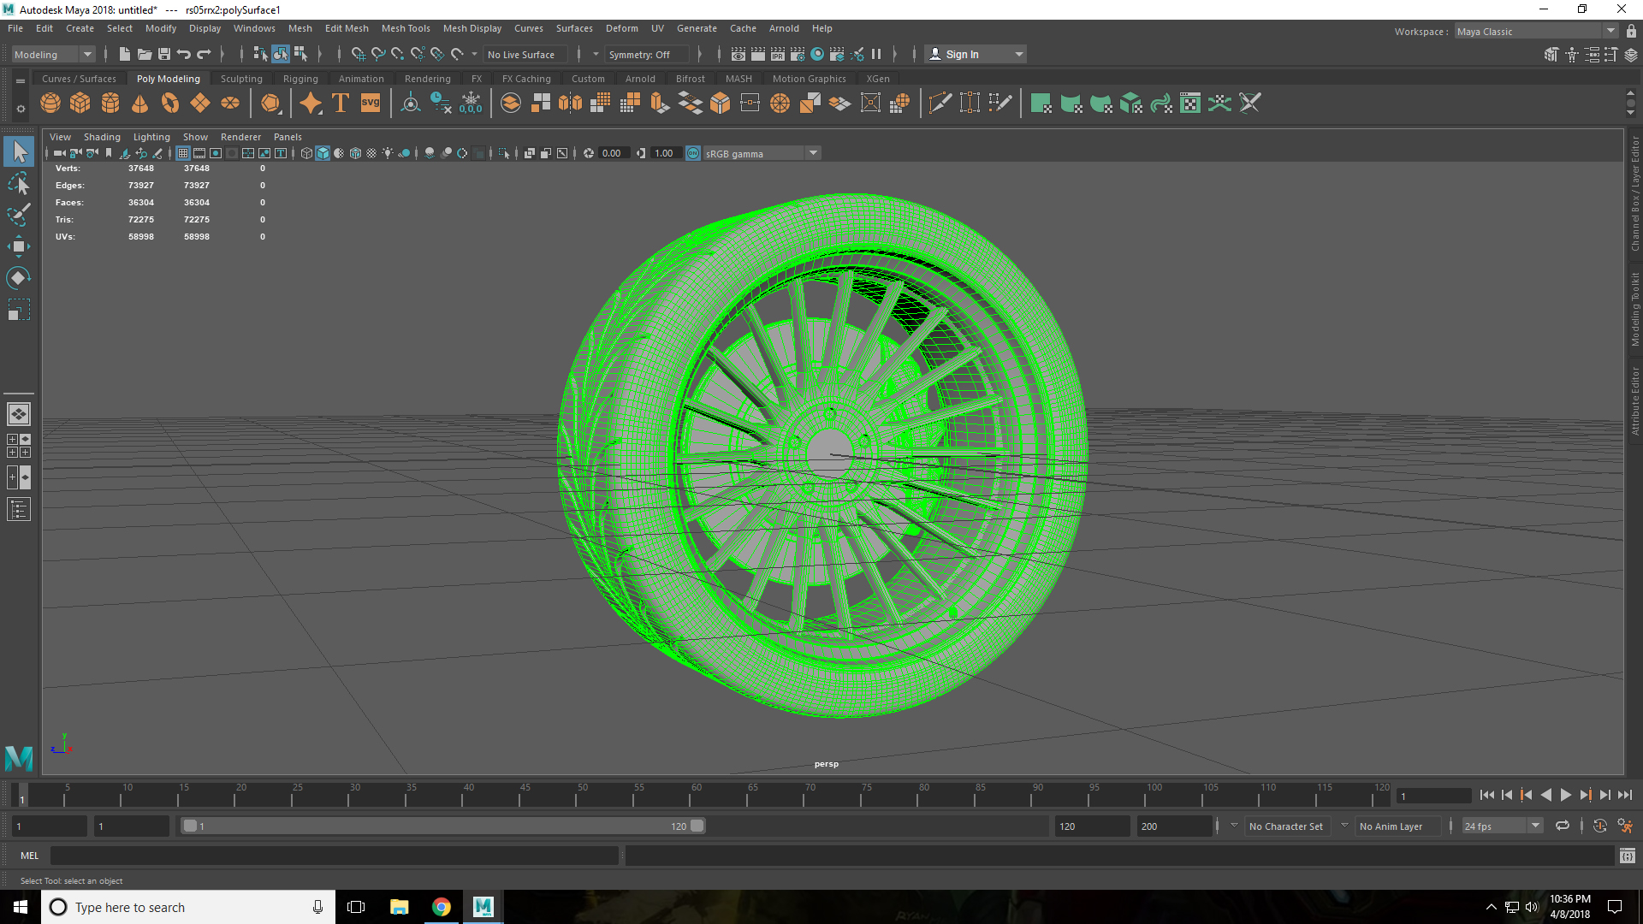Switch to the Rigging shelf tab
The height and width of the screenshot is (924, 1643).
pyautogui.click(x=300, y=79)
